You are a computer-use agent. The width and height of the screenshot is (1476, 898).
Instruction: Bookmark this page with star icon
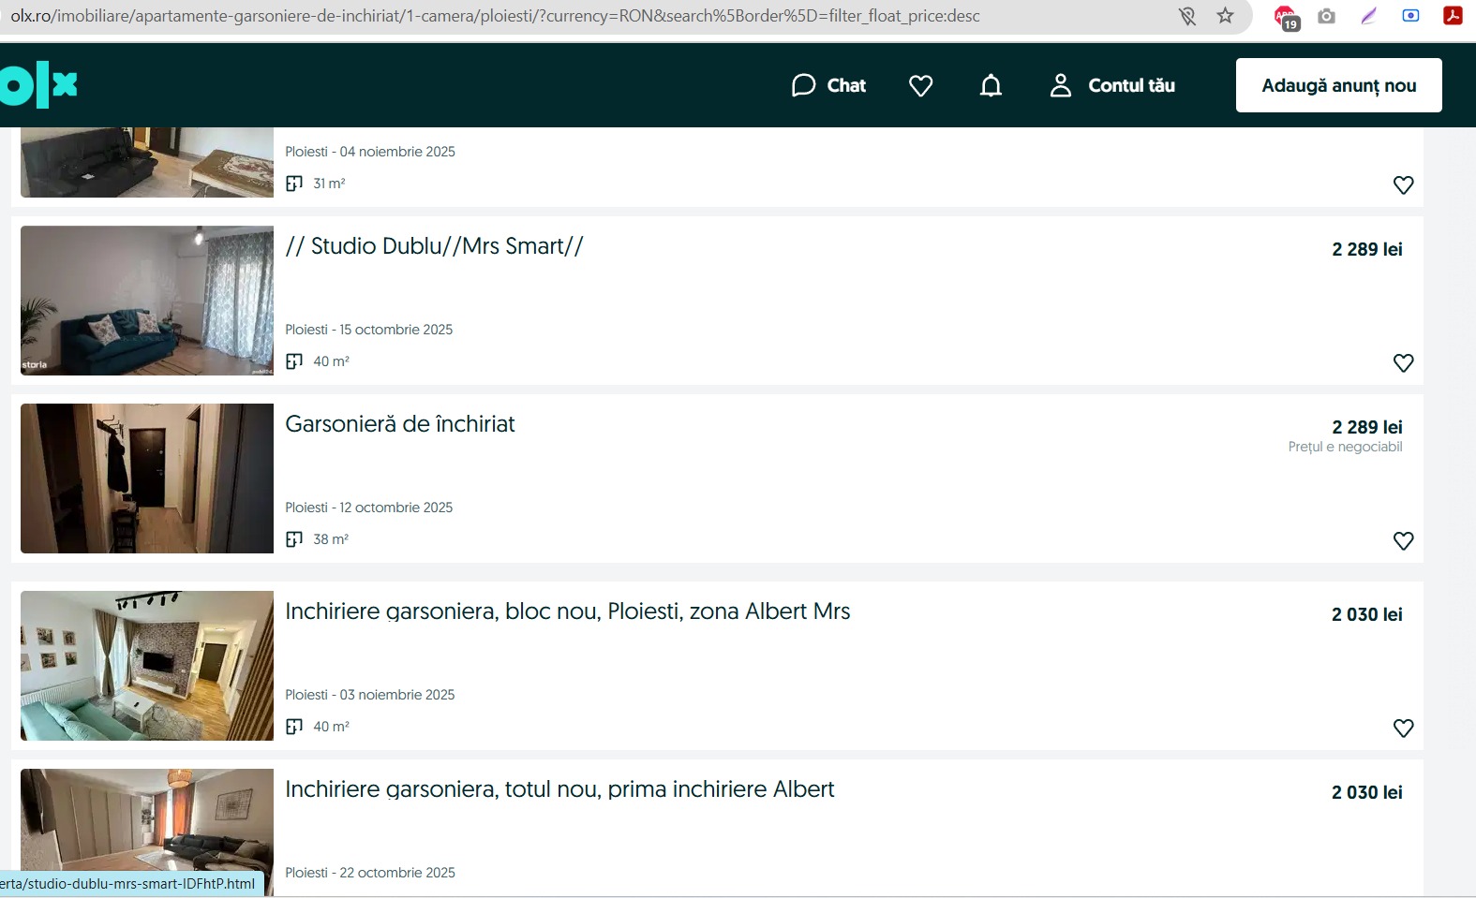1225,16
